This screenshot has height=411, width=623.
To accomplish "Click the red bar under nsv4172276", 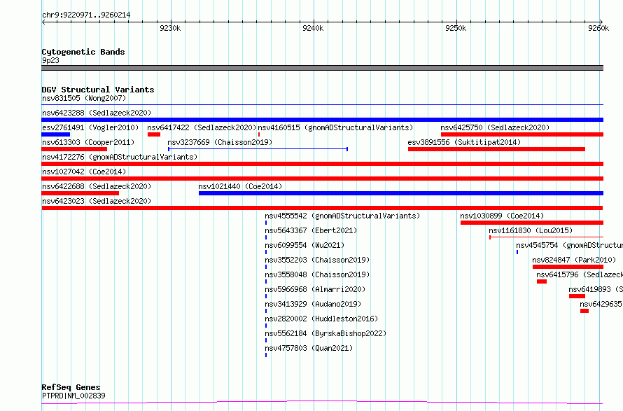I will (x=322, y=164).
